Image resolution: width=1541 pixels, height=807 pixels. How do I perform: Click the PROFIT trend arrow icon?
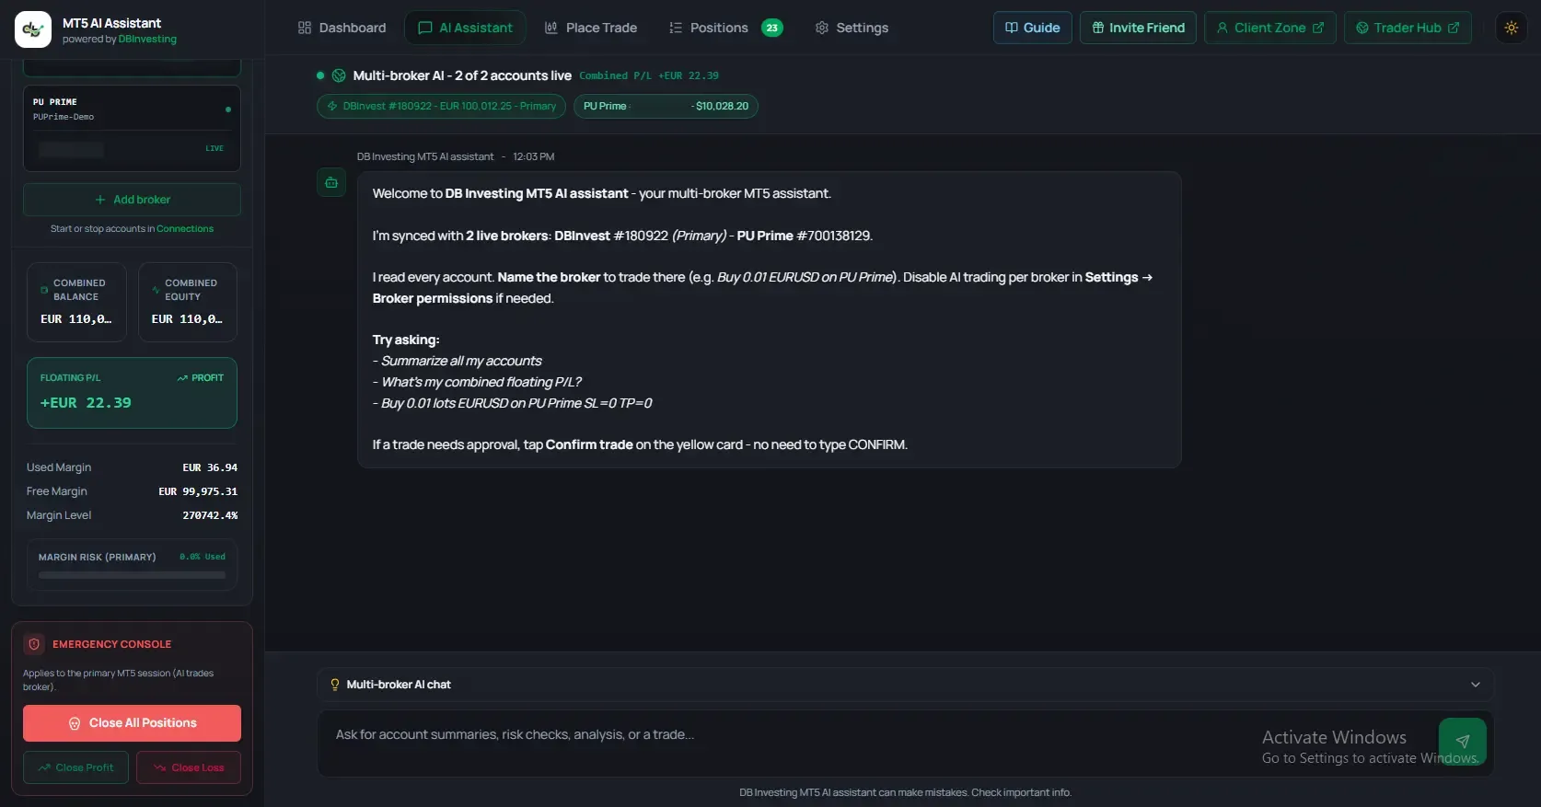click(182, 378)
